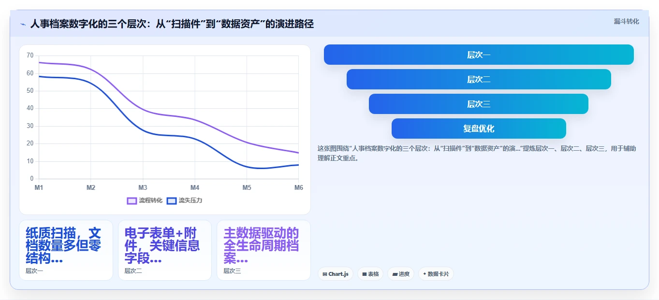Viewport: 659px width, 300px height.
Task: Click the 40 y-axis value
Action: (30, 108)
